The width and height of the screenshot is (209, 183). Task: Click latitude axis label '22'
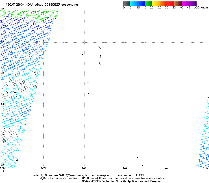point(2,135)
